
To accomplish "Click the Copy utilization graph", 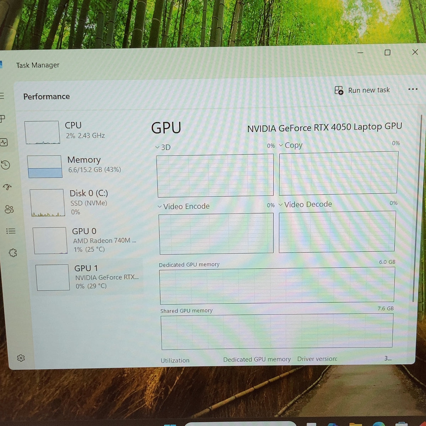I will point(338,173).
